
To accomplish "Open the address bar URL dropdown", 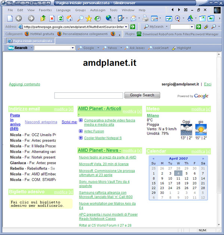I will pyautogui.click(x=126, y=27).
